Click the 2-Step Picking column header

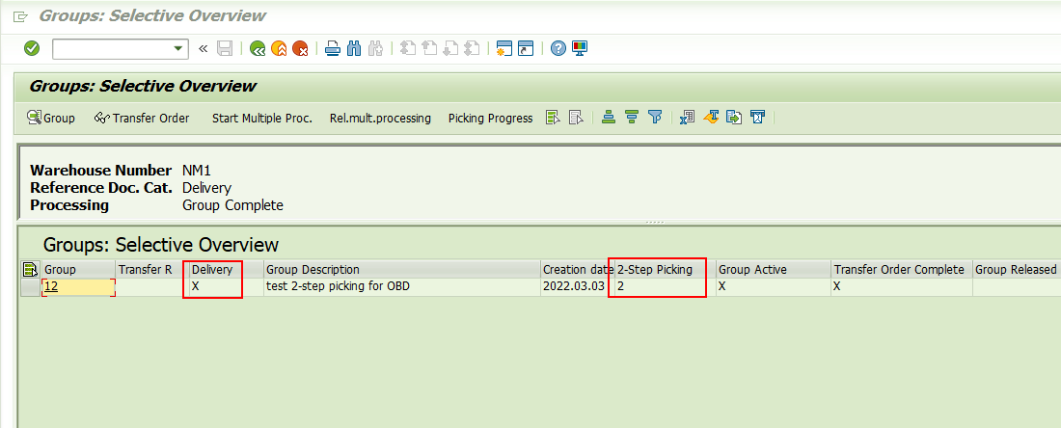(666, 270)
